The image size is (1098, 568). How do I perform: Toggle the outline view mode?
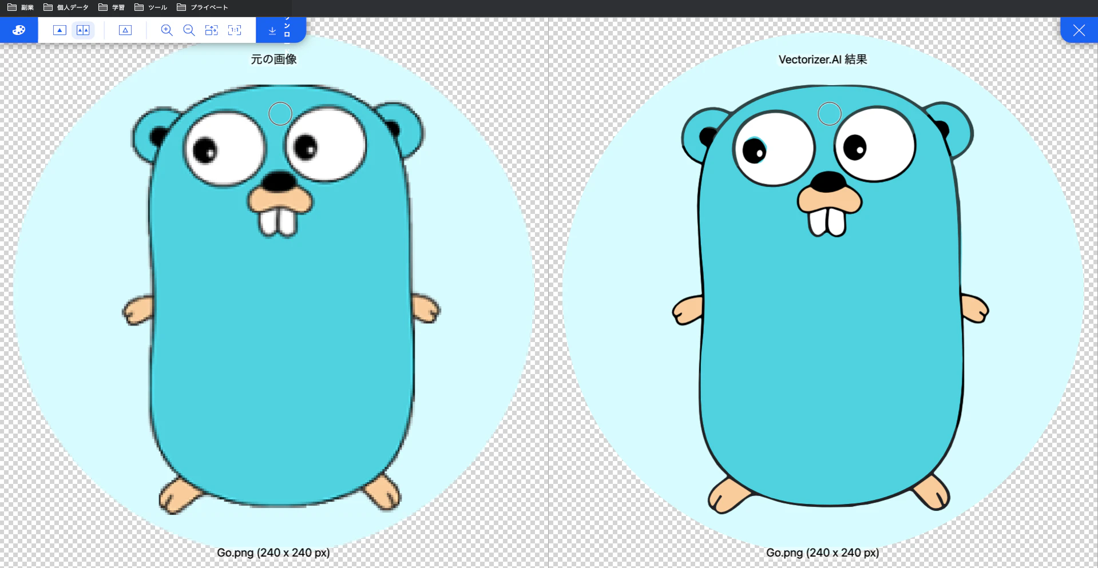coord(125,30)
